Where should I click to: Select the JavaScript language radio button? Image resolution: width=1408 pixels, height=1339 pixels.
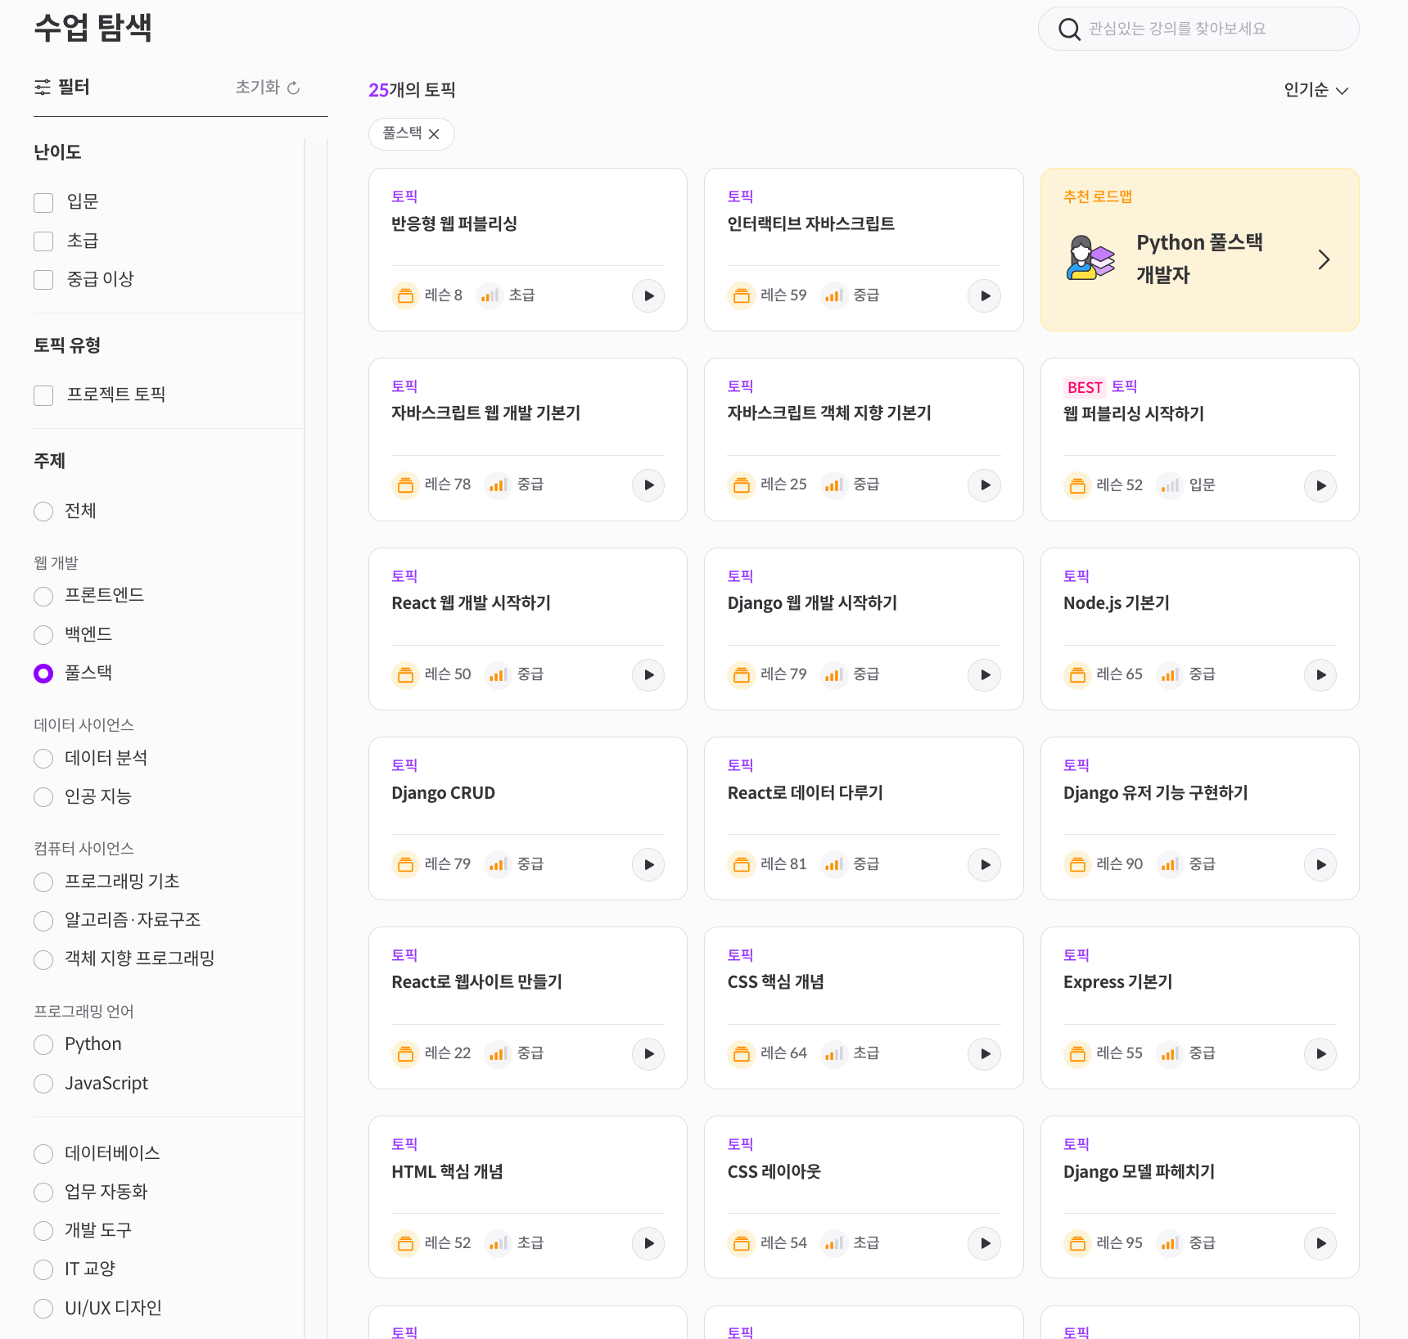pos(43,1084)
